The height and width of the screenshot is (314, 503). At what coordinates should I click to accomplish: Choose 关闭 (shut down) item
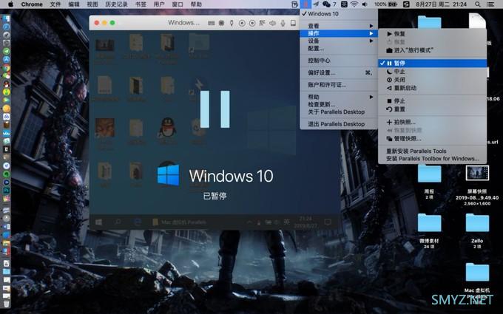(x=433, y=80)
